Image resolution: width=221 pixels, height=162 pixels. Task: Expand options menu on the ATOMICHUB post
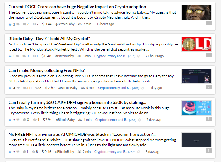point(208,151)
